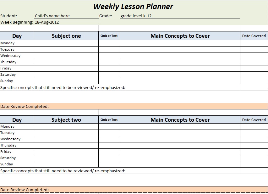The height and width of the screenshot is (194, 268).
Task: Select Monday's Subject one cell
Action: pos(66,43)
